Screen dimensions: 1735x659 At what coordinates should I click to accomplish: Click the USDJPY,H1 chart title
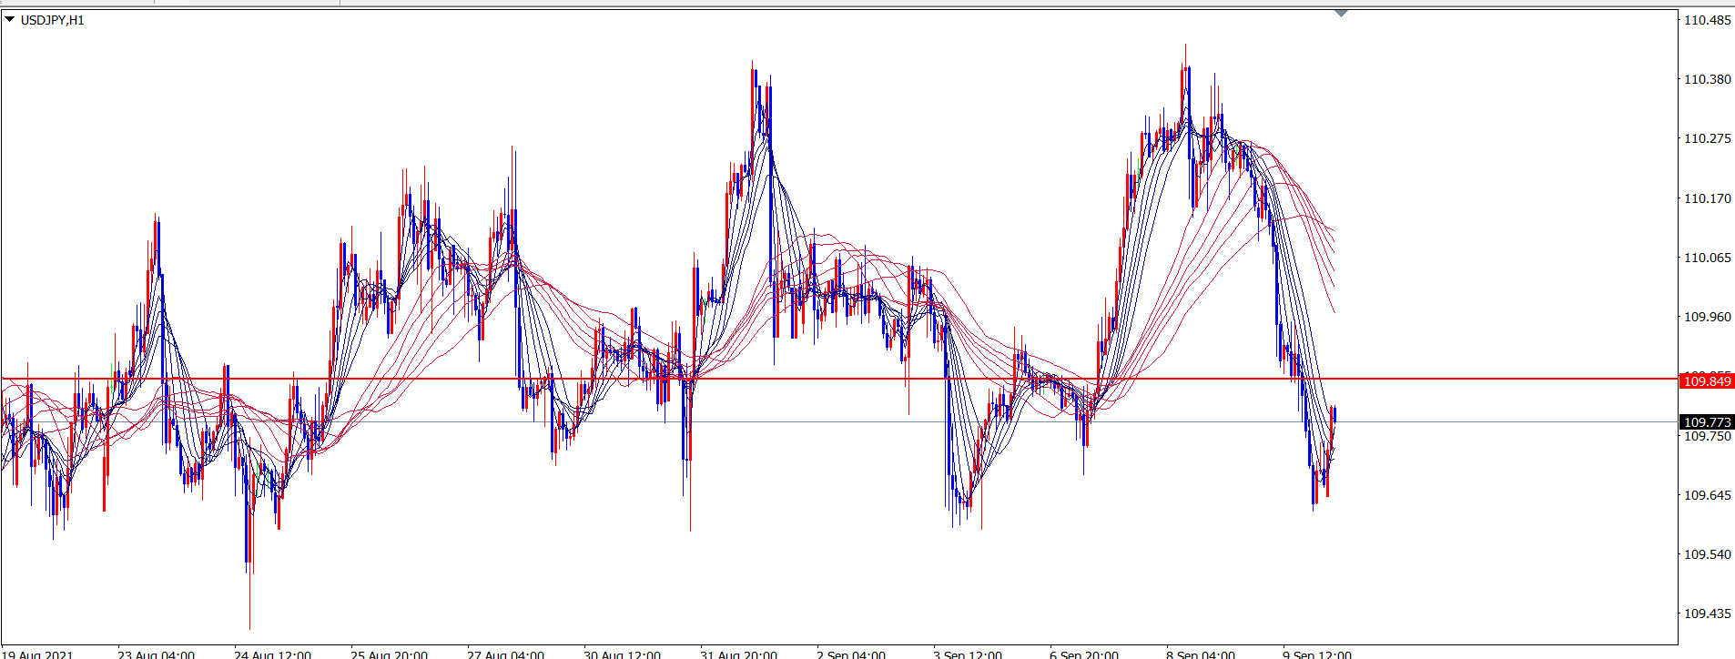pos(52,20)
